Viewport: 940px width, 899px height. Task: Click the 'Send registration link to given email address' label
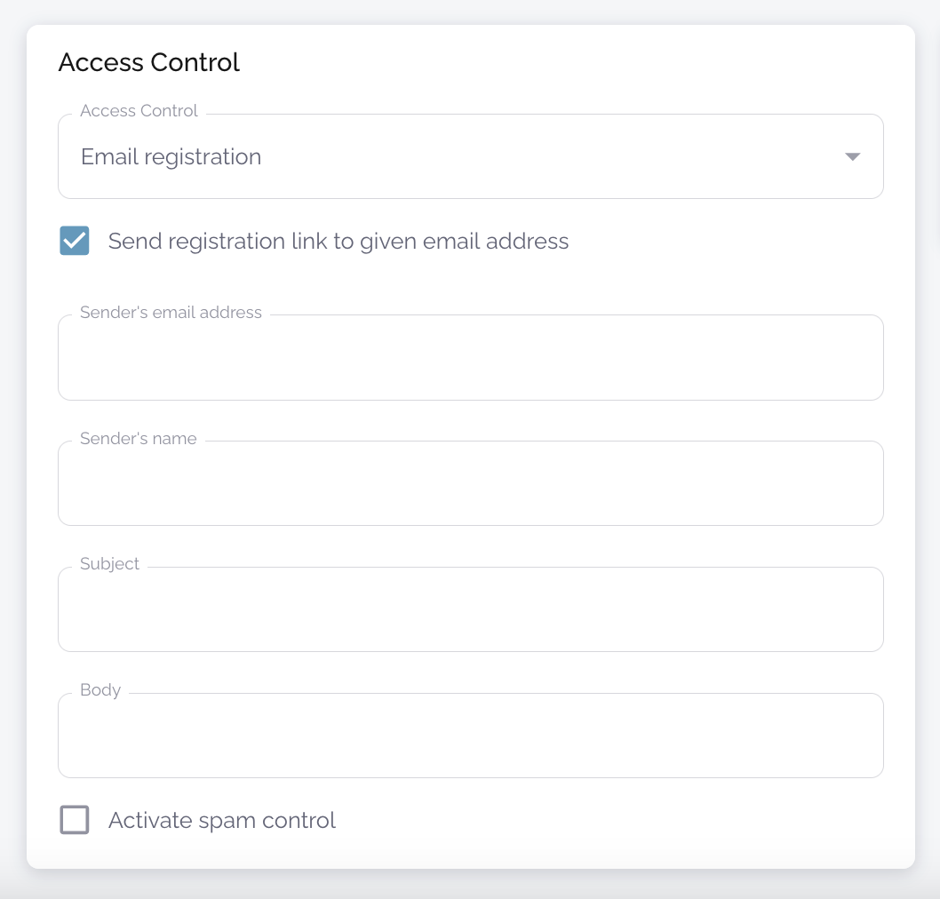pos(338,241)
